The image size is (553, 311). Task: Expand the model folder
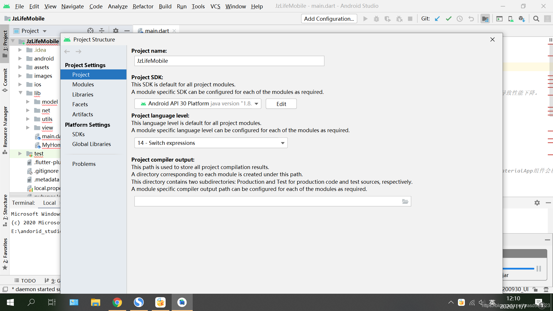[28, 102]
